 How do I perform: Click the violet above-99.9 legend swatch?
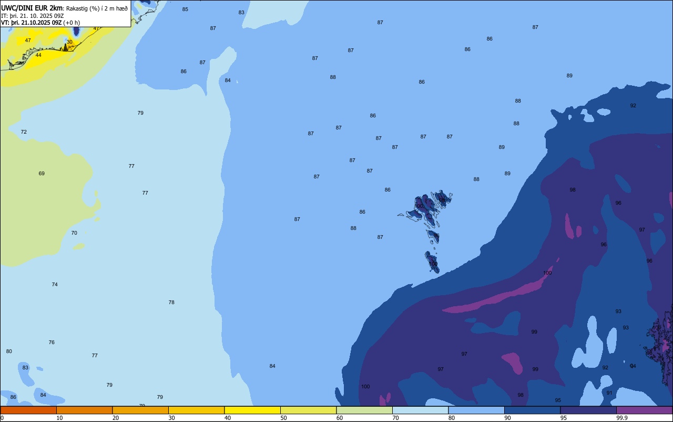[x=644, y=410]
